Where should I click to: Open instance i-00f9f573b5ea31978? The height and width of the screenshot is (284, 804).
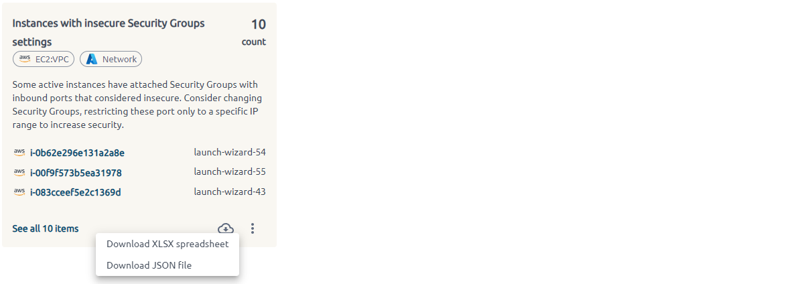pos(76,173)
